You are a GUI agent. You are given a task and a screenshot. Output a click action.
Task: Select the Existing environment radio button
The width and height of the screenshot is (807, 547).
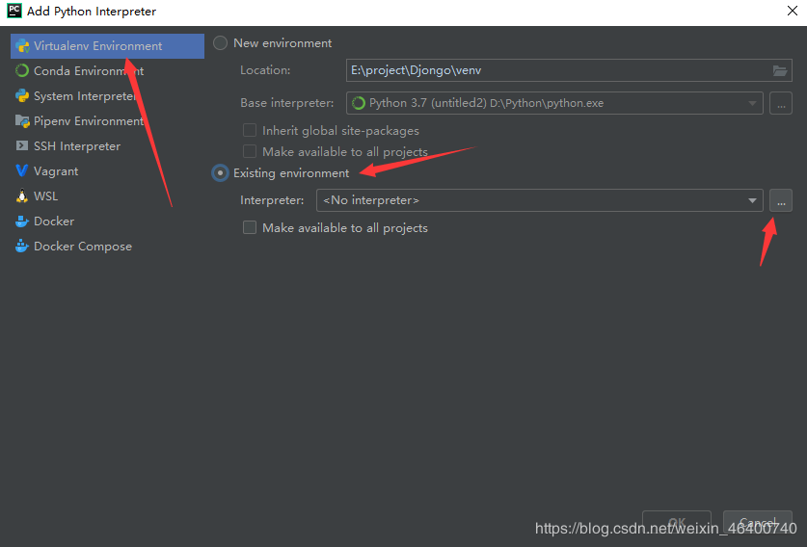point(220,173)
